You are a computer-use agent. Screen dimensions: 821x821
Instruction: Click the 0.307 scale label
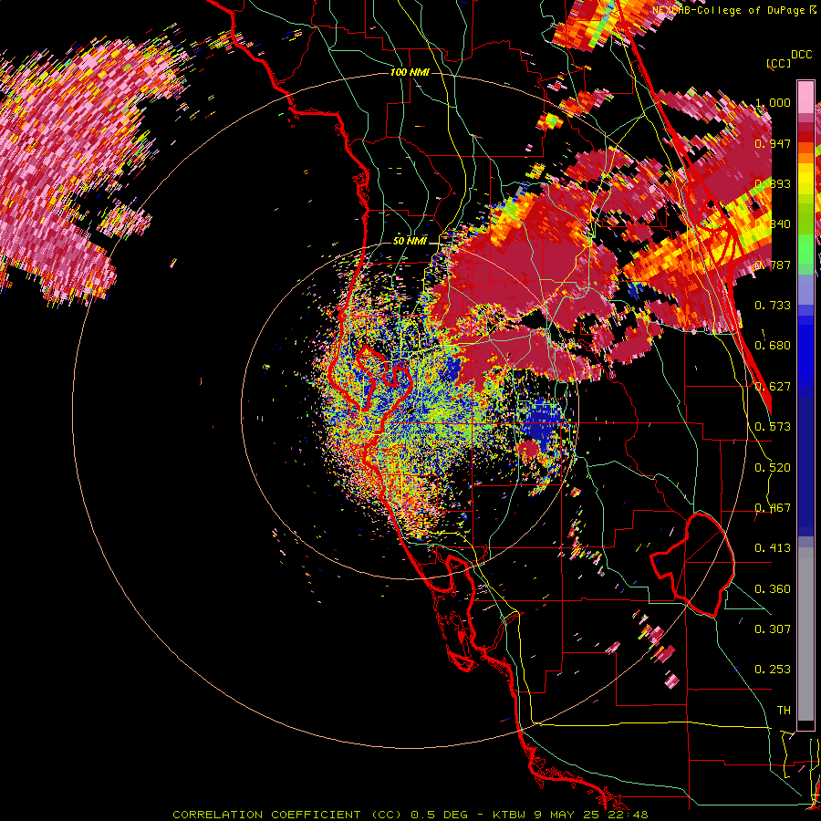click(773, 629)
